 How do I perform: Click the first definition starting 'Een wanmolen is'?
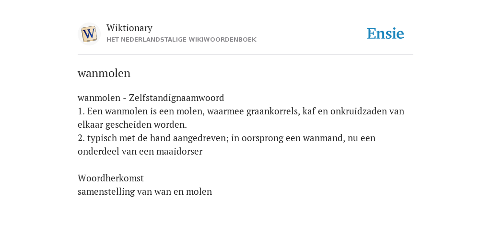coord(241,118)
